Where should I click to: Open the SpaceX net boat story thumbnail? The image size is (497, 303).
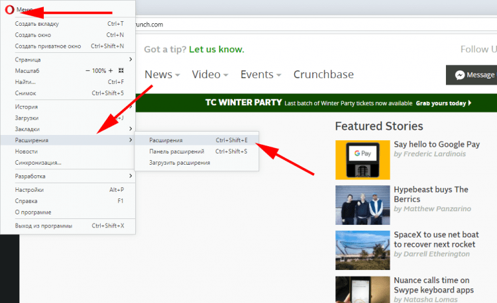point(362,250)
